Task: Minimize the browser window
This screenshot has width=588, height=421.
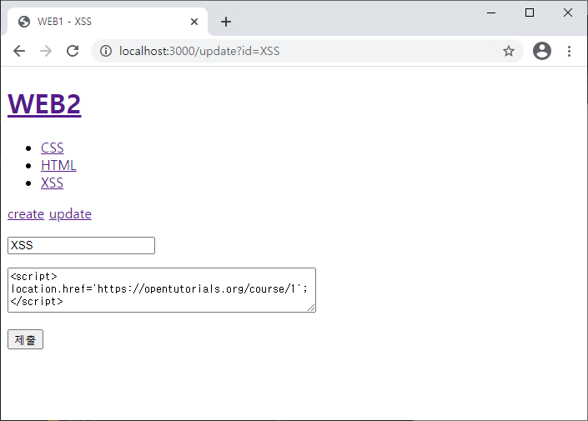Action: coord(491,13)
